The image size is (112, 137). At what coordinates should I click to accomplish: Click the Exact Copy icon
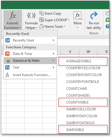pyautogui.click(x=42, y=13)
